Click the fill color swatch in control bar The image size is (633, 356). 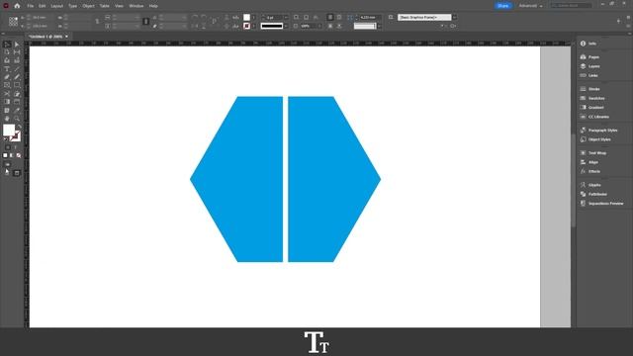point(246,18)
